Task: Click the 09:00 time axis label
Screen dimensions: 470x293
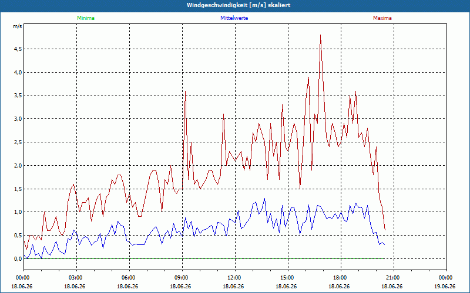Action: (x=182, y=278)
